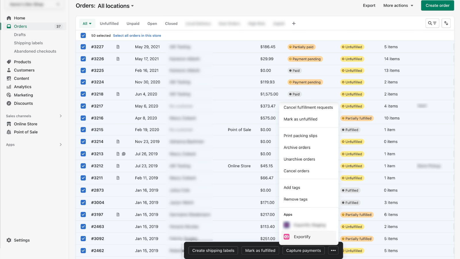Uncheck order #2462 in the list
The height and width of the screenshot is (259, 460).
click(83, 251)
